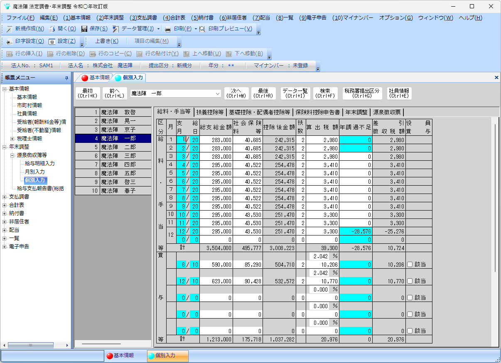Expand the 支払調書 tree node
The image size is (501, 363).
point(5,196)
